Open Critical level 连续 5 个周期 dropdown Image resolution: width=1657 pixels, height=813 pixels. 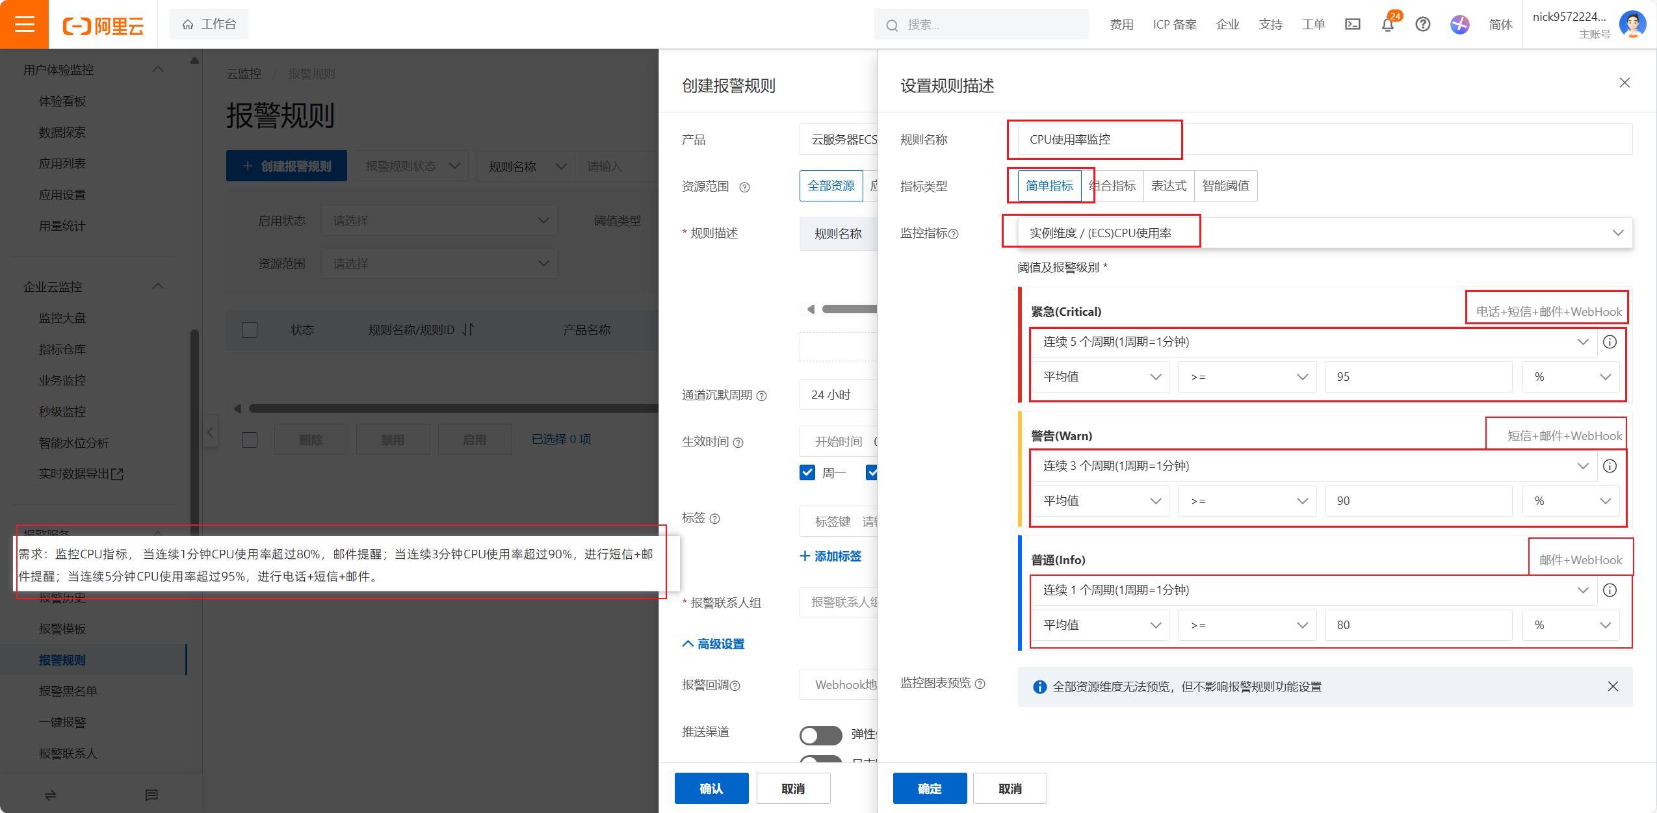pyautogui.click(x=1313, y=342)
